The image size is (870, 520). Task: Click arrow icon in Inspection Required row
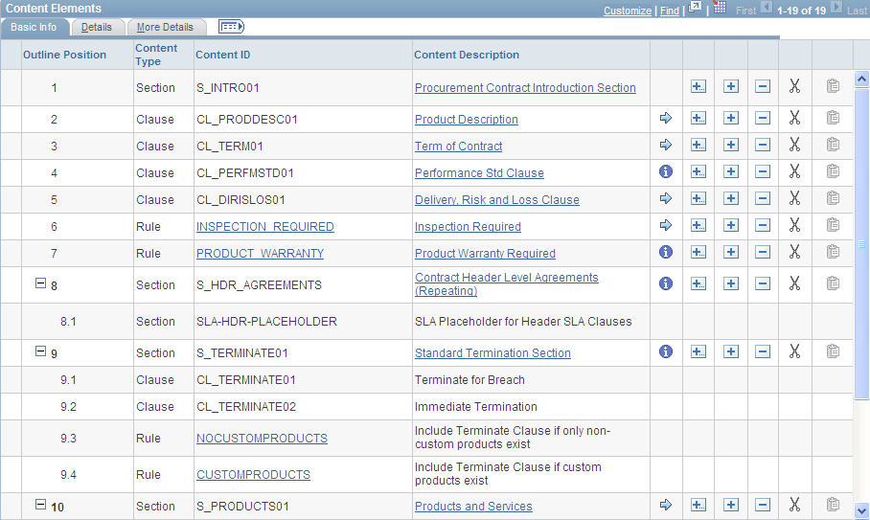[666, 225]
